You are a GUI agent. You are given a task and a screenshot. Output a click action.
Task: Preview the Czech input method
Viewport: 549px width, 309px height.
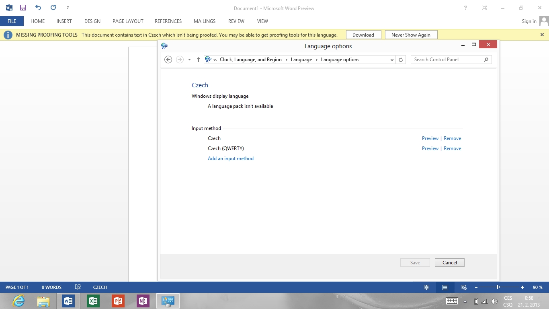[430, 138]
